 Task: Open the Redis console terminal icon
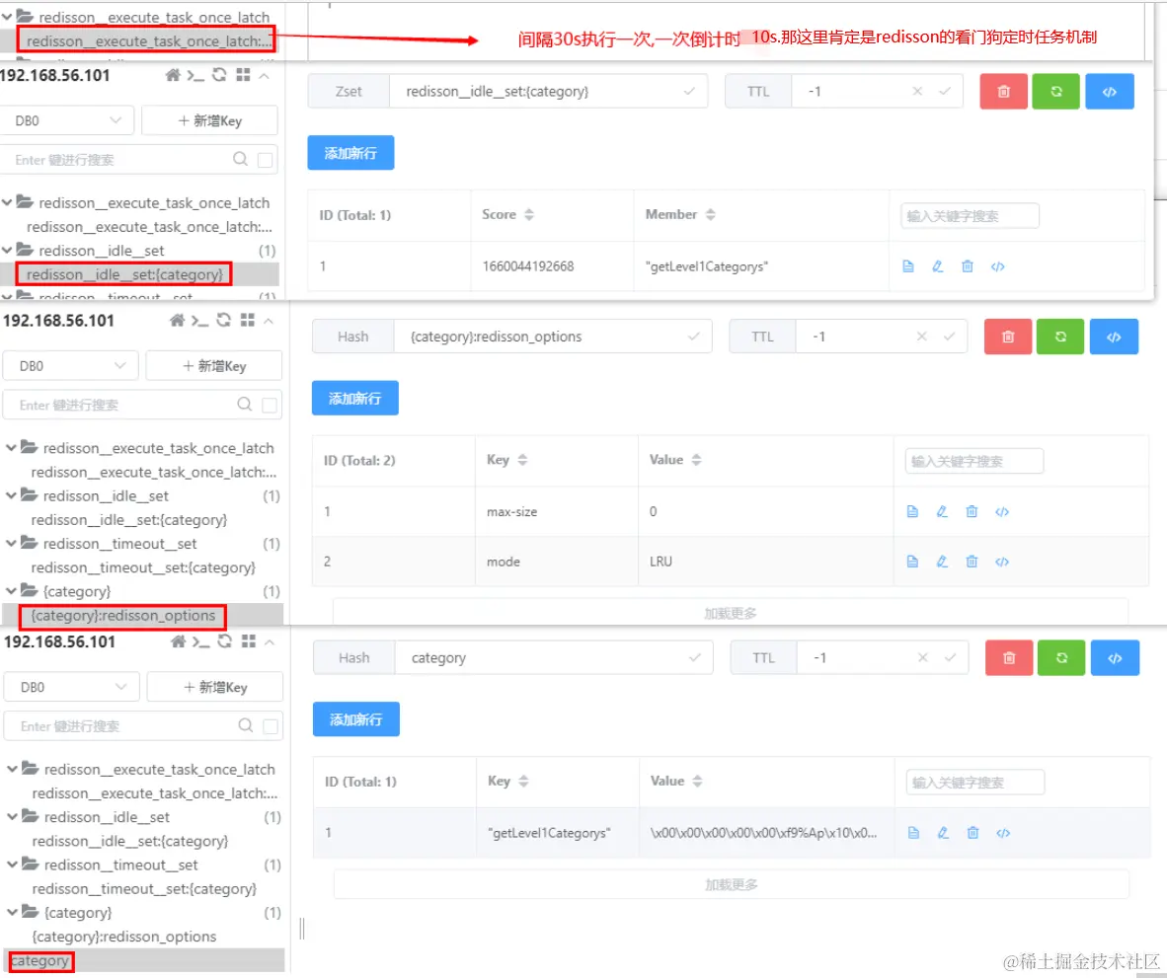pyautogui.click(x=194, y=76)
